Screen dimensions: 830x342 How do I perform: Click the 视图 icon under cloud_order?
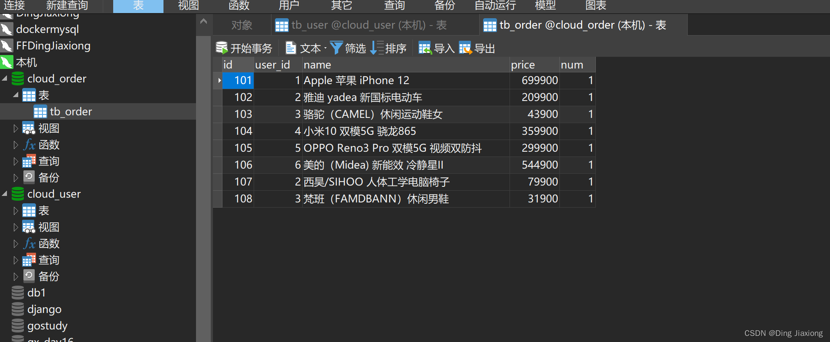29,128
